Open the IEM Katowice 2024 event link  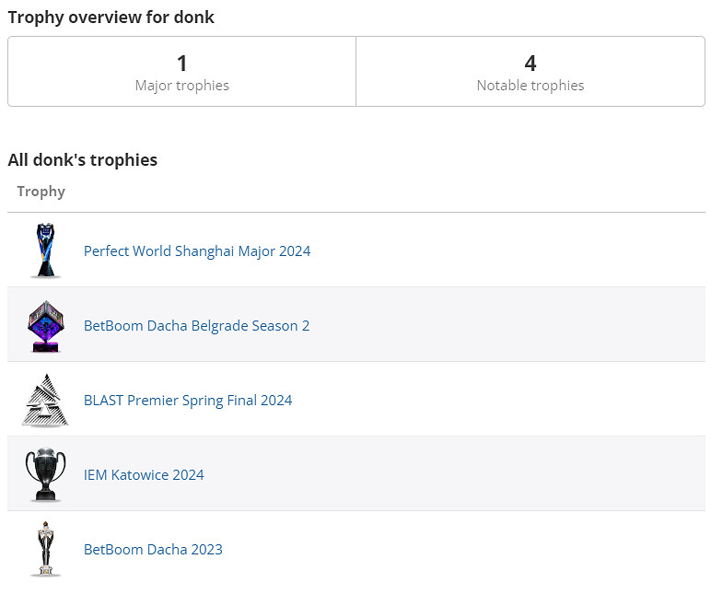(x=144, y=474)
